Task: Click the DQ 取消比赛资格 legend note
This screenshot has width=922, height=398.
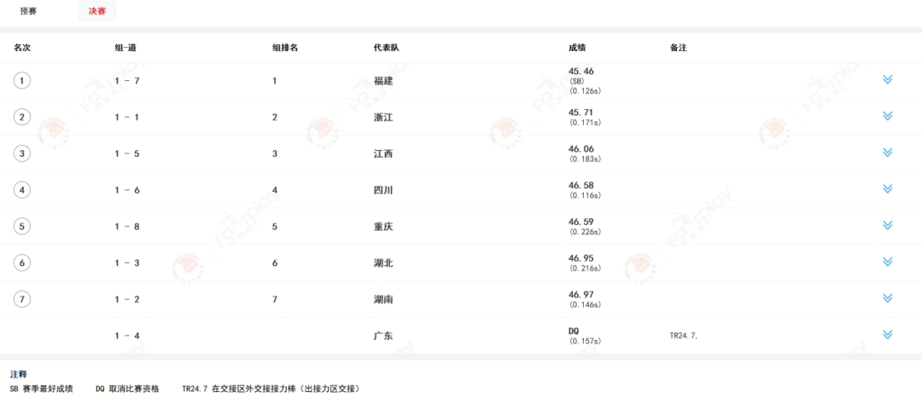Action: point(127,389)
